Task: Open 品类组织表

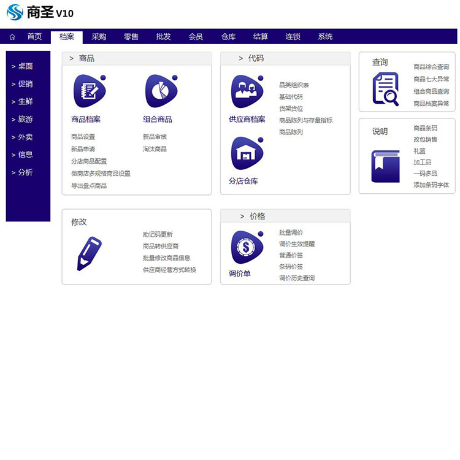Action: [294, 85]
